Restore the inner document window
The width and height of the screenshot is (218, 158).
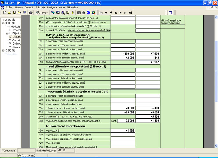[212, 8]
